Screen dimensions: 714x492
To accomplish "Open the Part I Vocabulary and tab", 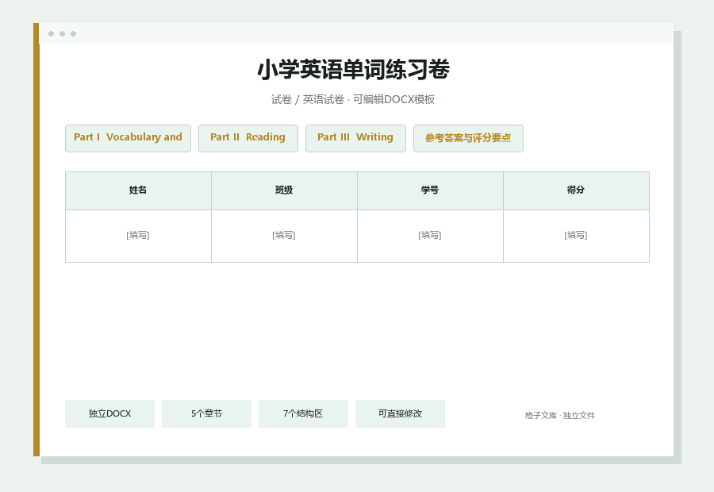I will pyautogui.click(x=128, y=139).
